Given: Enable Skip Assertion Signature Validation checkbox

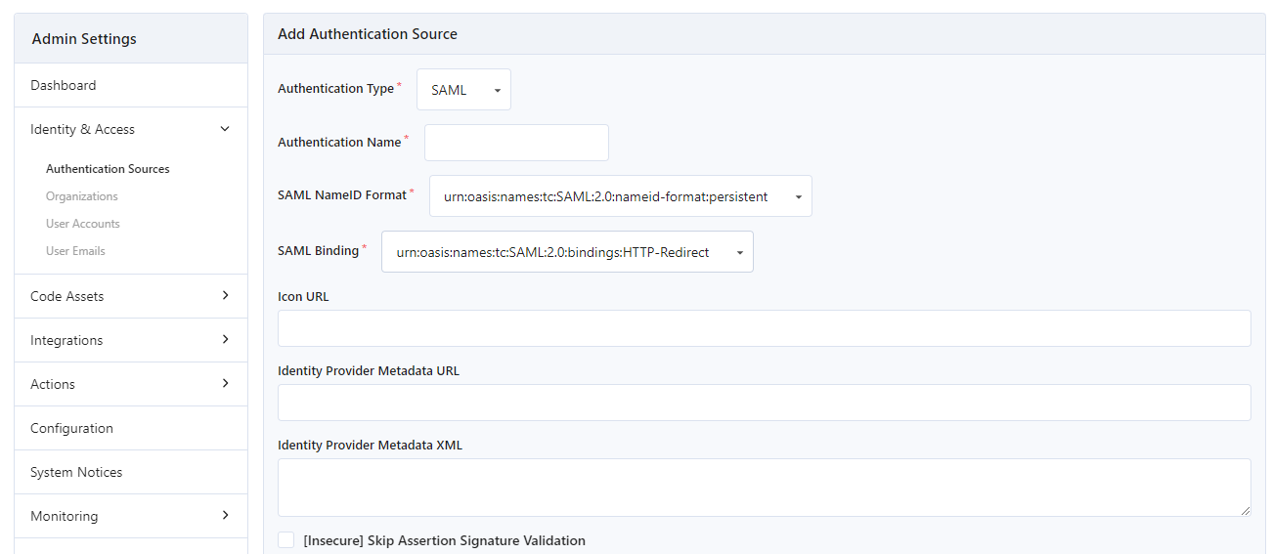Looking at the screenshot, I should (285, 540).
